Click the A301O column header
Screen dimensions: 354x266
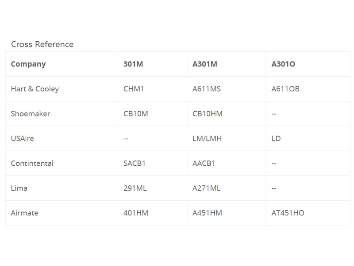pos(283,64)
